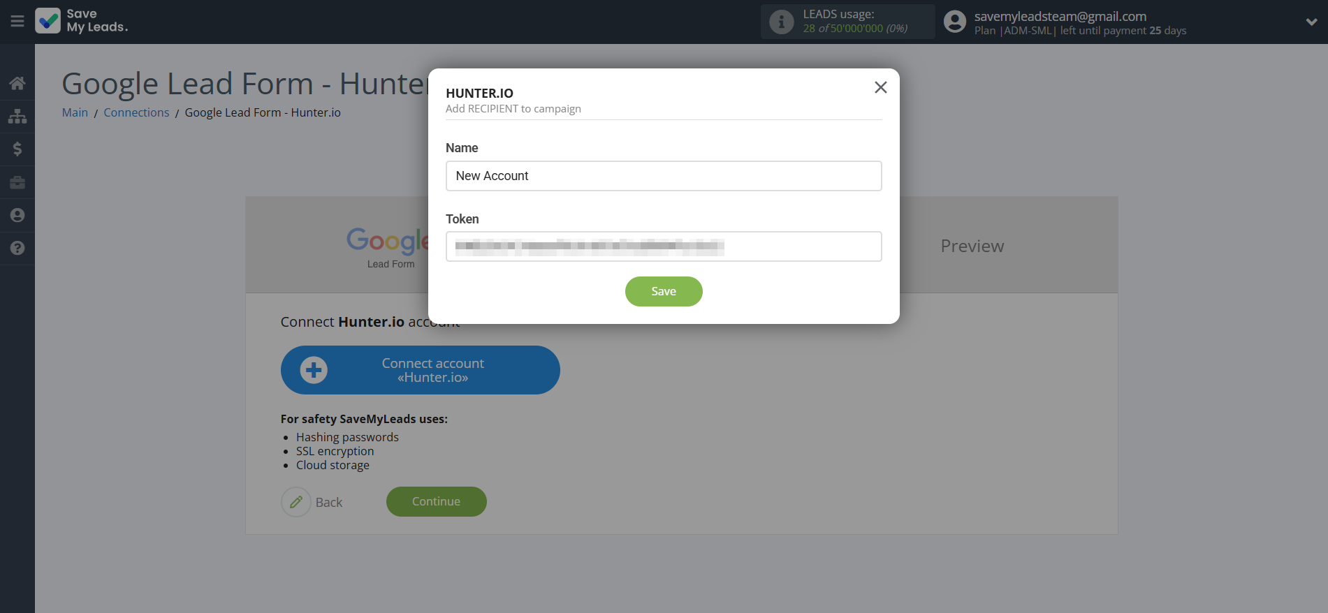Screen dimensions: 1328x613
Task: Click the account avatar icon
Action: 954,22
